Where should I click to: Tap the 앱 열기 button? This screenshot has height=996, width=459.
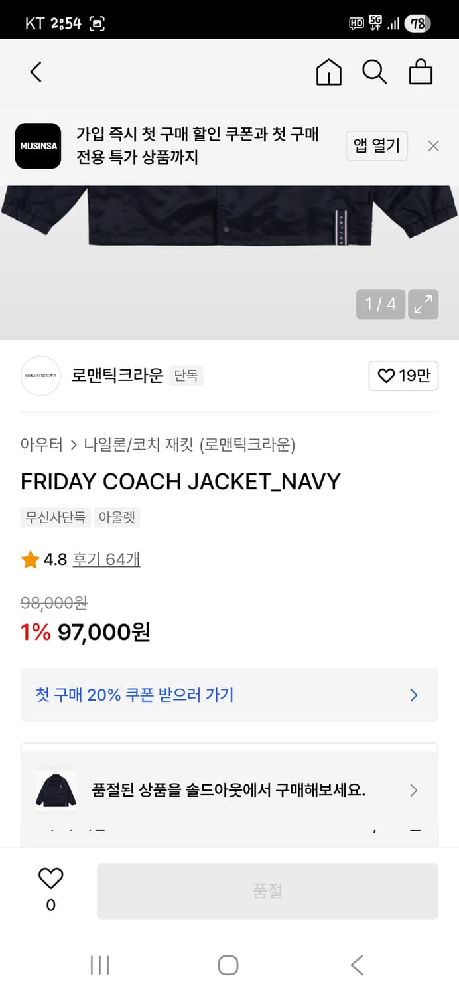click(x=377, y=145)
